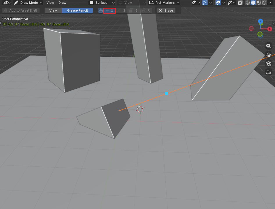Screen dimensions: 275x209
Task: Expand the gizmo options dropdown arrow
Action: 210,3
